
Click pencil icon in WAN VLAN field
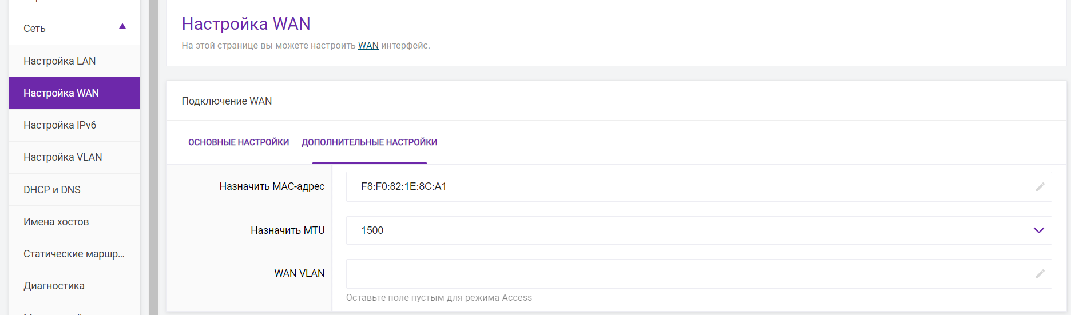(x=1040, y=274)
